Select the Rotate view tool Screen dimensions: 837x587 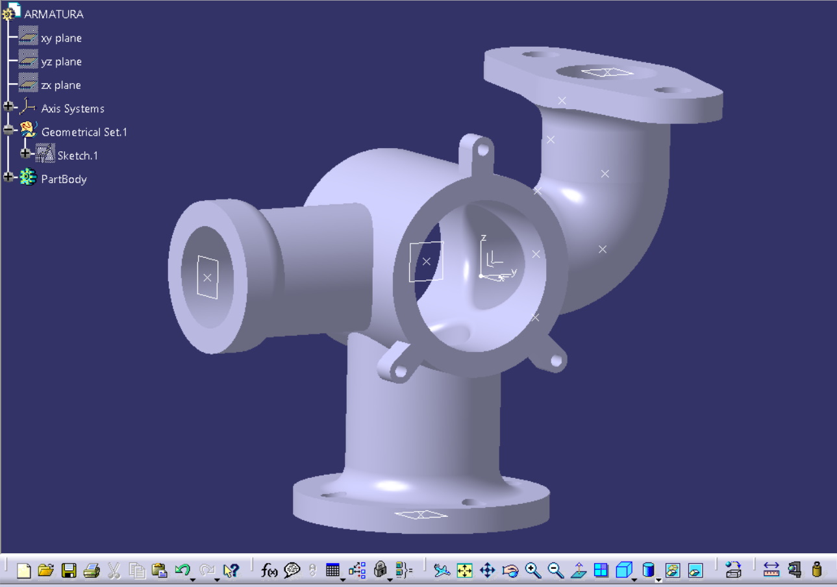coord(510,570)
